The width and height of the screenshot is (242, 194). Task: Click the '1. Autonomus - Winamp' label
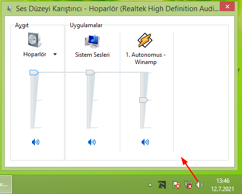point(145,58)
